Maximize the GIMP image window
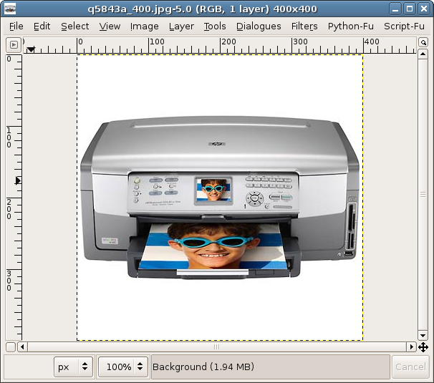The image size is (434, 383). (x=409, y=9)
